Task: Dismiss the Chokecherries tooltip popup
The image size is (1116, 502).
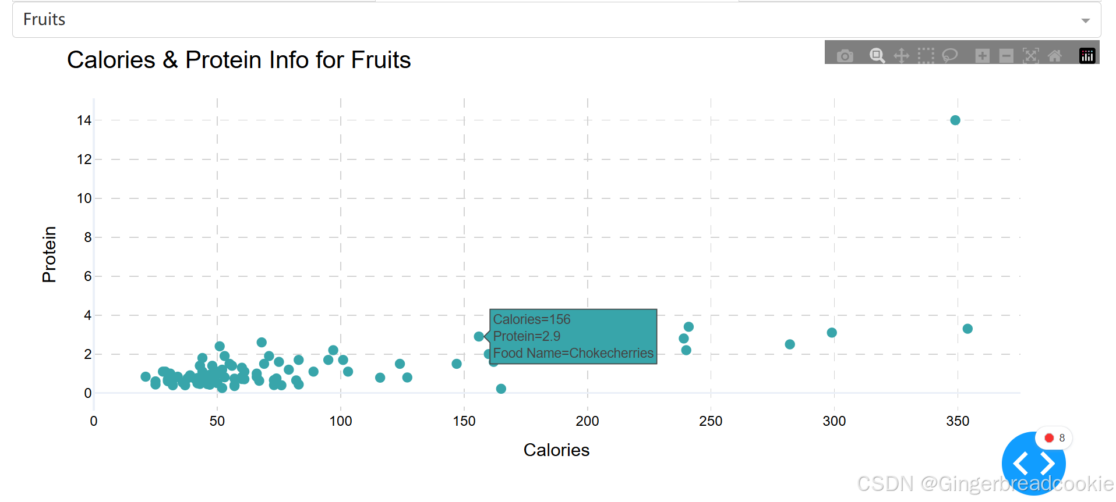Action: 573,336
